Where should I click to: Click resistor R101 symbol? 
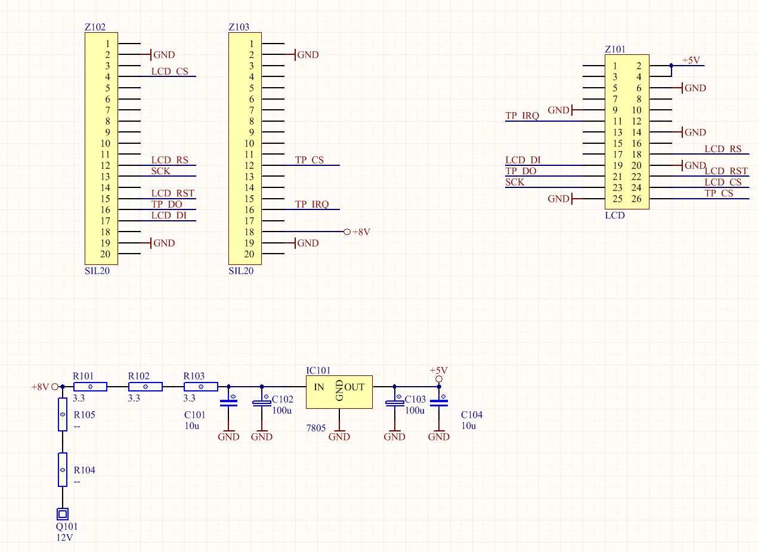click(90, 387)
